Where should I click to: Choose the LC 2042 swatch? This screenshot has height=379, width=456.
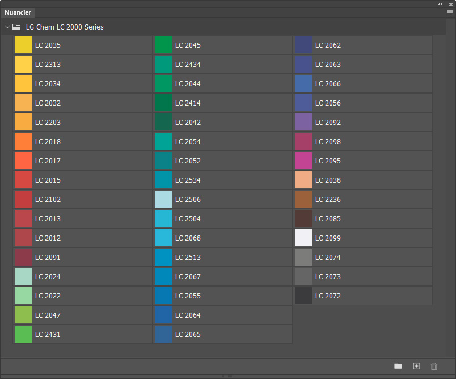(163, 122)
